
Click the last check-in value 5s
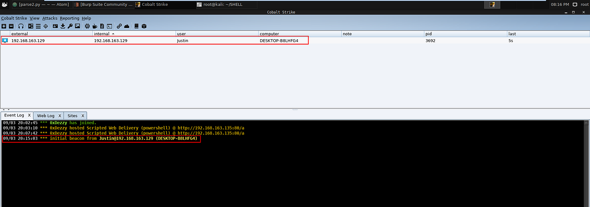click(511, 41)
